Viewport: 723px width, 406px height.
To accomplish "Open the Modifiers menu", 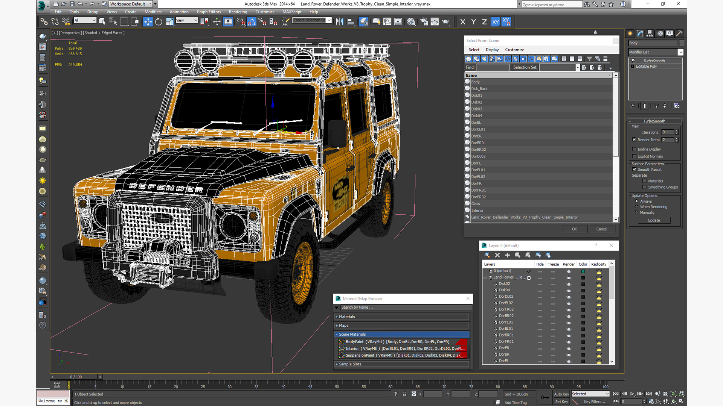I will pyautogui.click(x=153, y=12).
